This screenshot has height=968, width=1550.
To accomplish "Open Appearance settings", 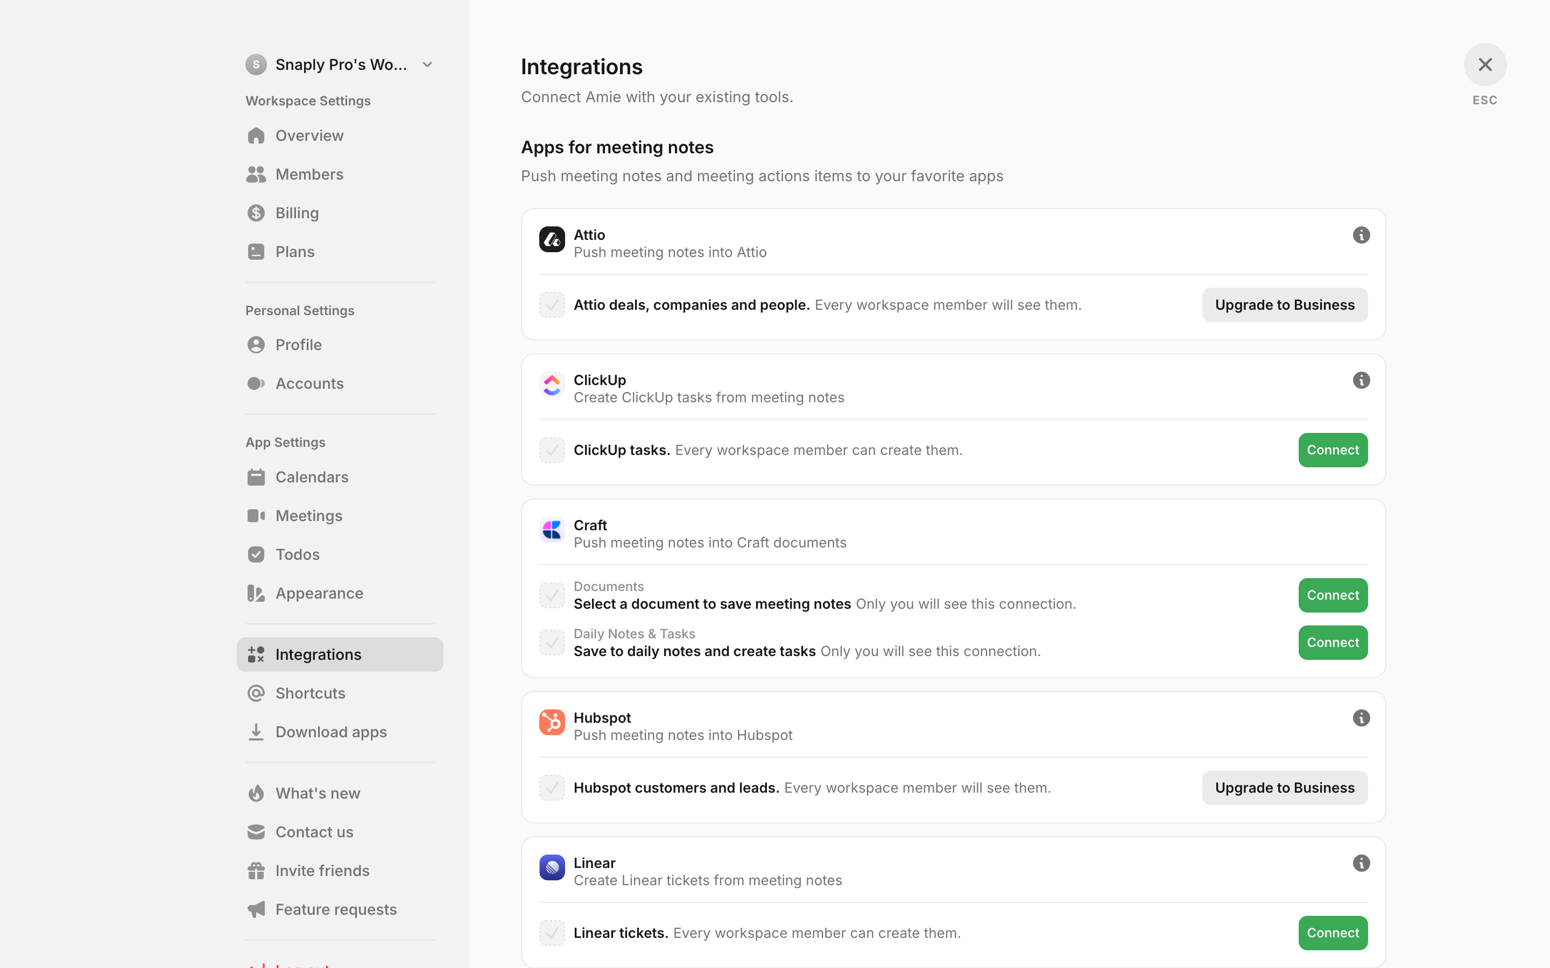I will click(x=340, y=594).
